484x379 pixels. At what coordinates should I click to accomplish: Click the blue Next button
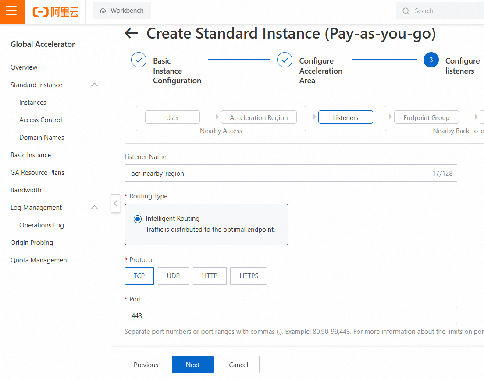pyautogui.click(x=192, y=365)
